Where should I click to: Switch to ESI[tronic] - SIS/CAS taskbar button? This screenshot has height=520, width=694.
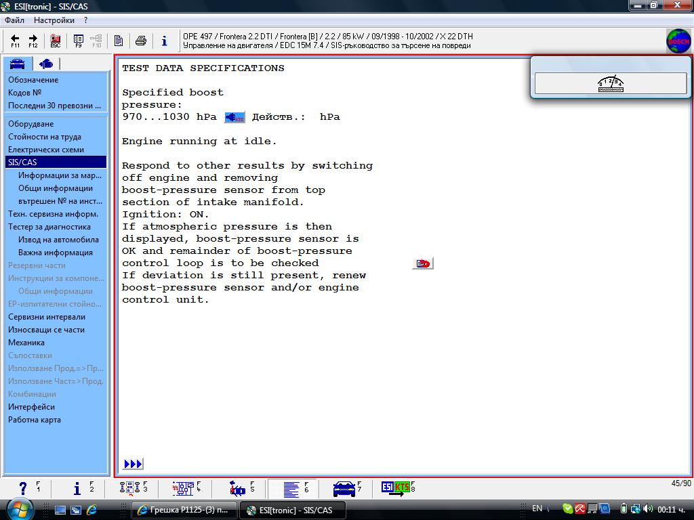point(292,510)
